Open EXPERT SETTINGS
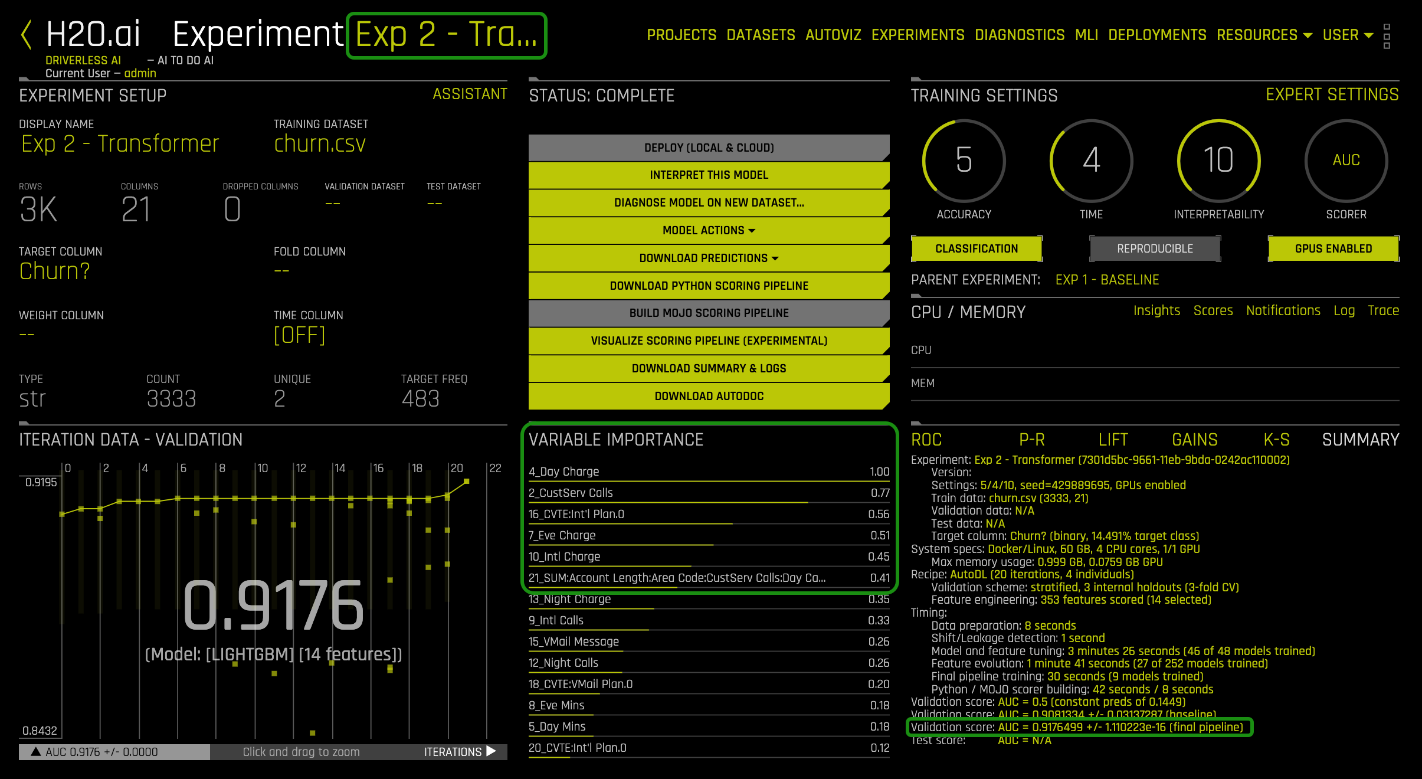This screenshot has width=1422, height=779. [1332, 94]
